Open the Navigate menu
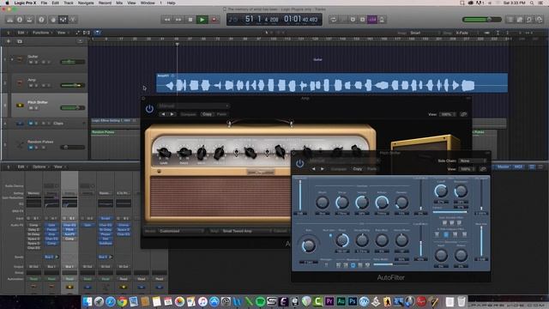The image size is (549, 309). click(86, 3)
